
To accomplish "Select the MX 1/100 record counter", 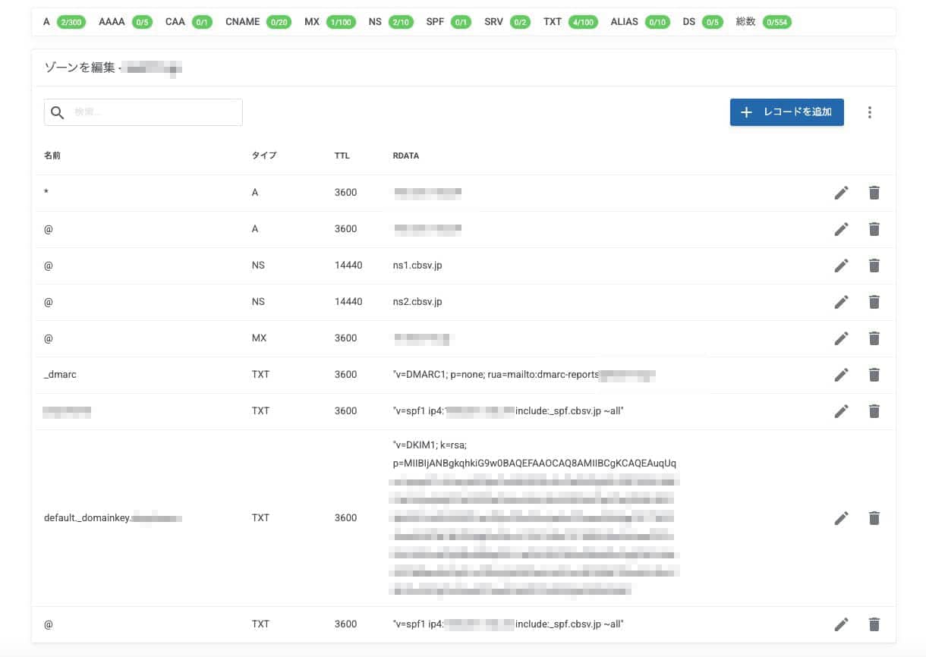I will coord(329,22).
